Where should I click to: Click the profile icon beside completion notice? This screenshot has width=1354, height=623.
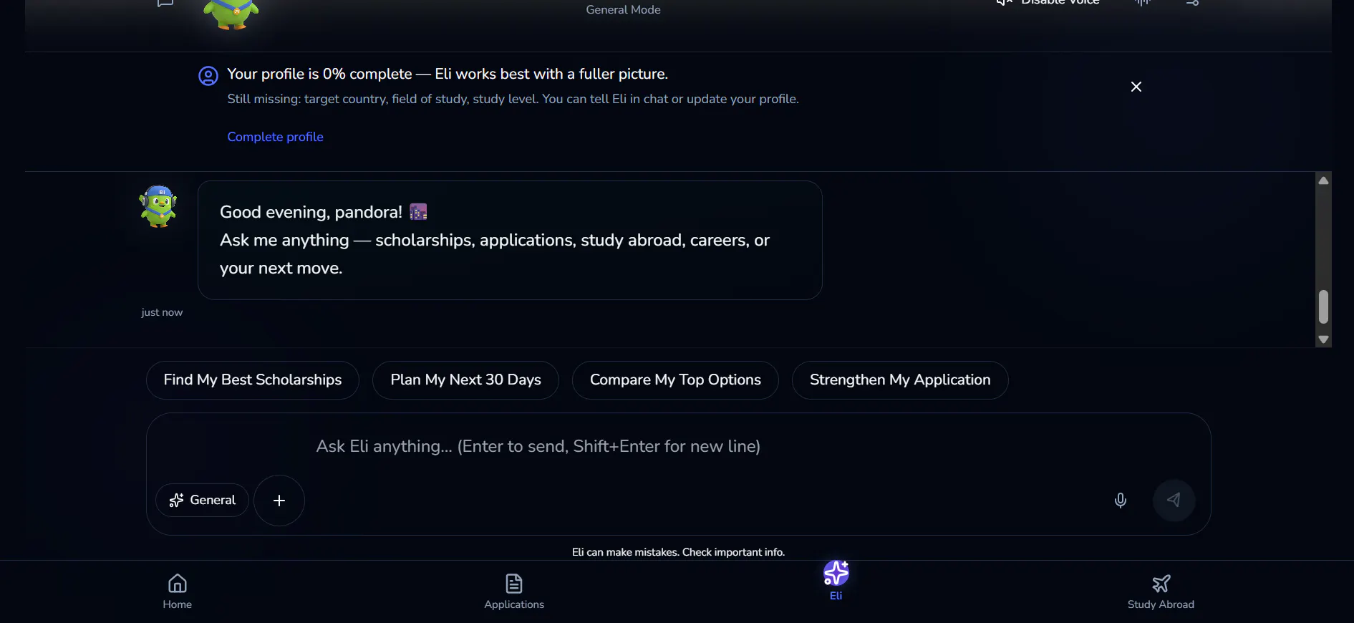[x=208, y=76]
